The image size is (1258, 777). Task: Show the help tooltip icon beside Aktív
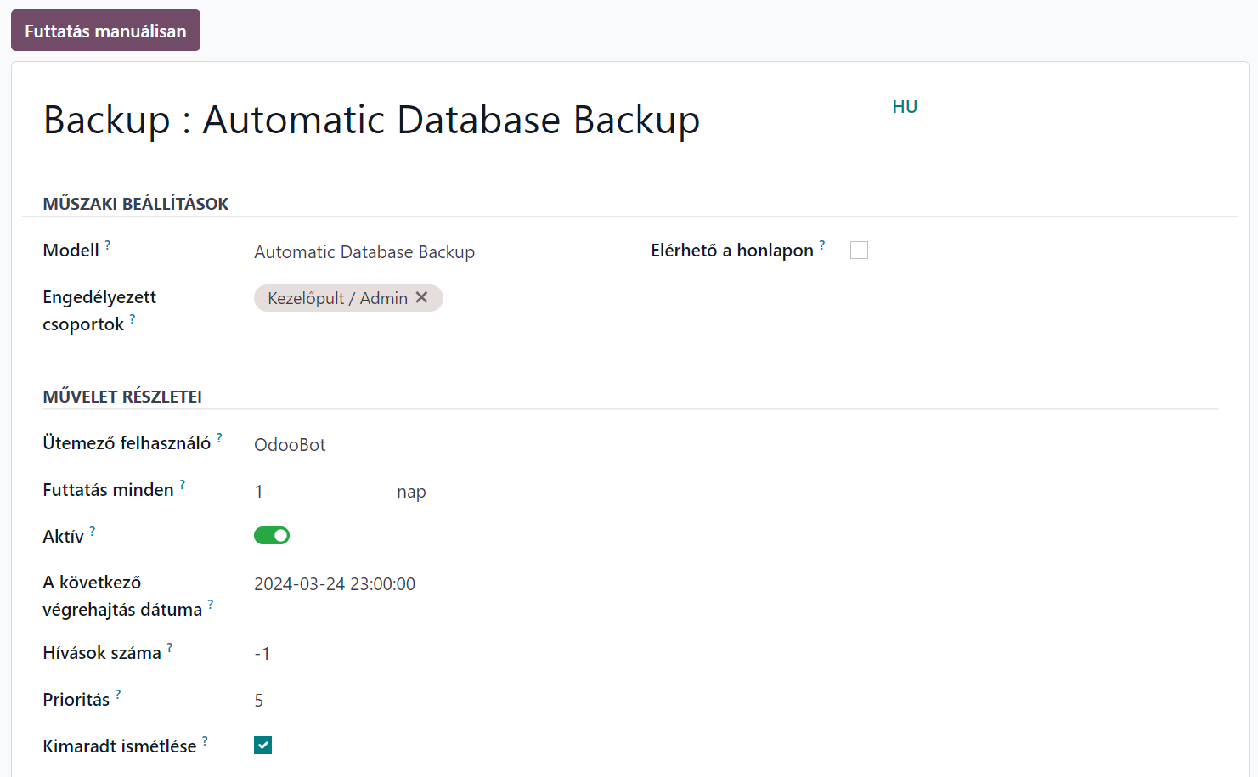93,531
